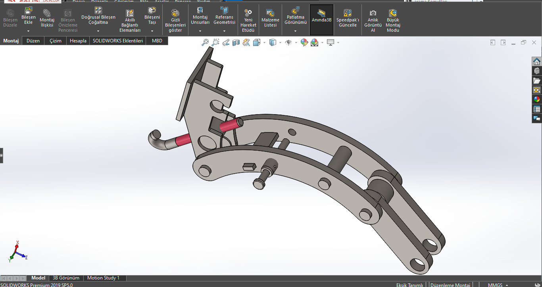Click the View Settings monitor icon
Viewport: 542px width, 287px height.
coord(331,42)
